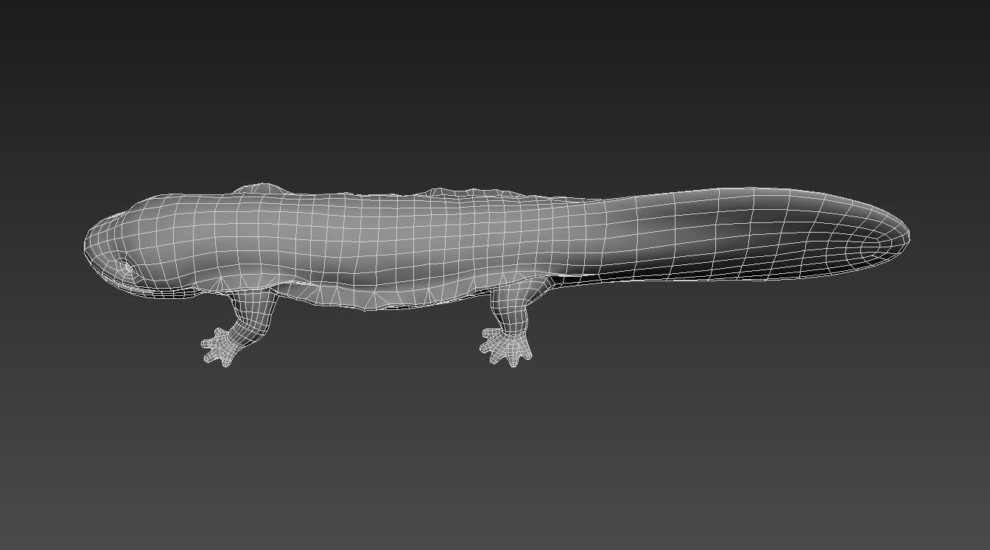Select the salamander model's eye
Screen dimensions: 990x550
coord(128,269)
